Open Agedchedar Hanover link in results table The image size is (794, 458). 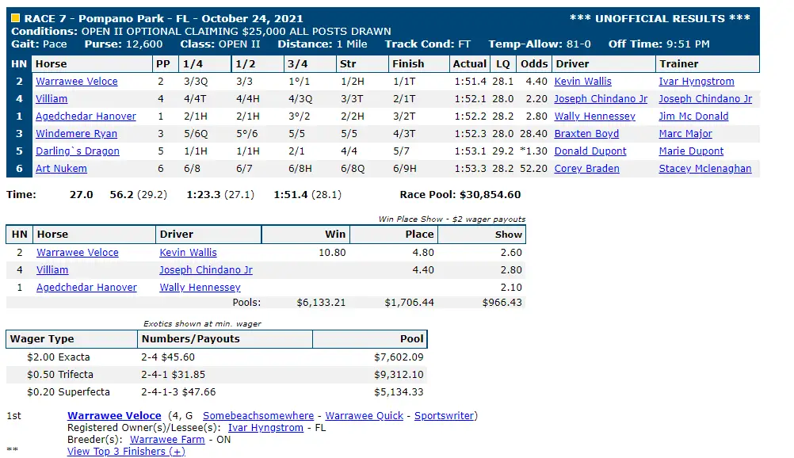point(86,116)
